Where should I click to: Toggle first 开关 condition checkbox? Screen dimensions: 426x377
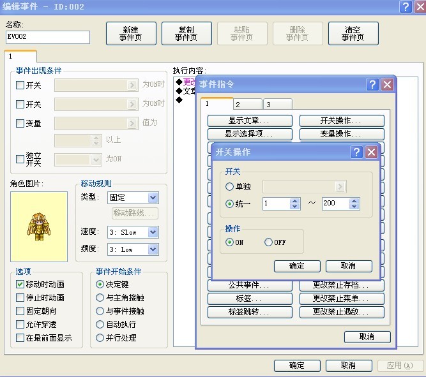(20, 85)
